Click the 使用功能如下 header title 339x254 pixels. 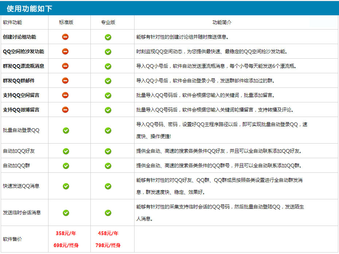coord(30,9)
